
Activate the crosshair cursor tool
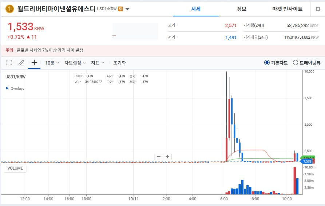[x=34, y=63]
